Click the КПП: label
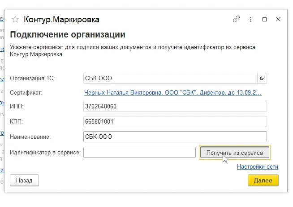The height and width of the screenshot is (207, 293). [17, 121]
